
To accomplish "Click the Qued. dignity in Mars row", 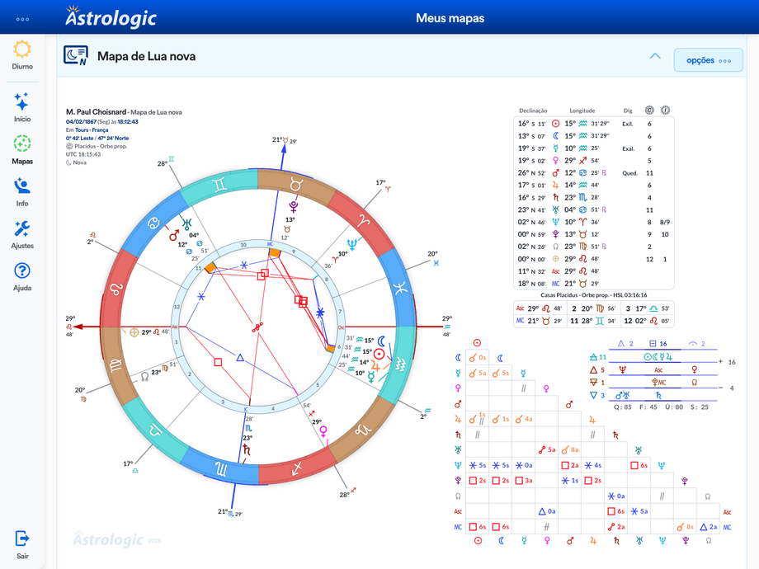I will click(x=629, y=173).
